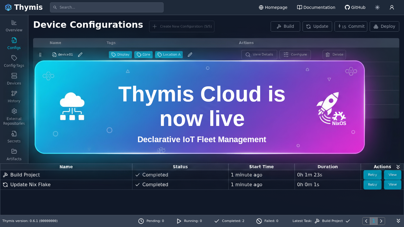Screen dimensions: 404x227
Task: Click the Status column header
Action: point(180,167)
